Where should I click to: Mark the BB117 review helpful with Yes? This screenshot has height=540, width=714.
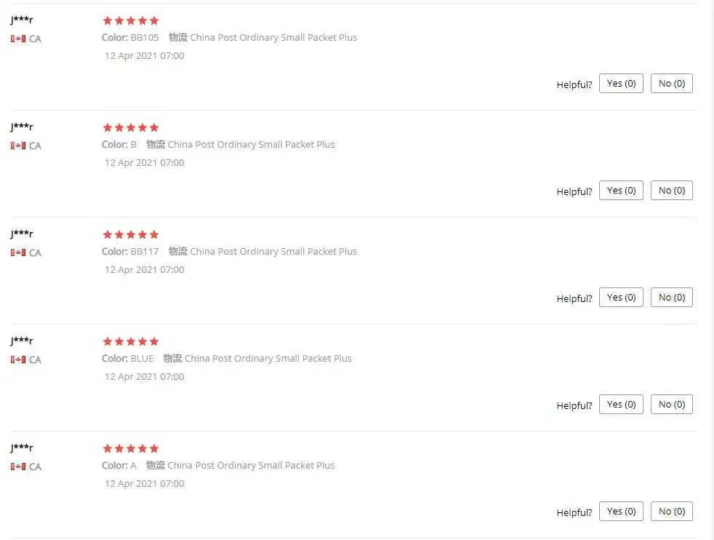[x=621, y=298]
